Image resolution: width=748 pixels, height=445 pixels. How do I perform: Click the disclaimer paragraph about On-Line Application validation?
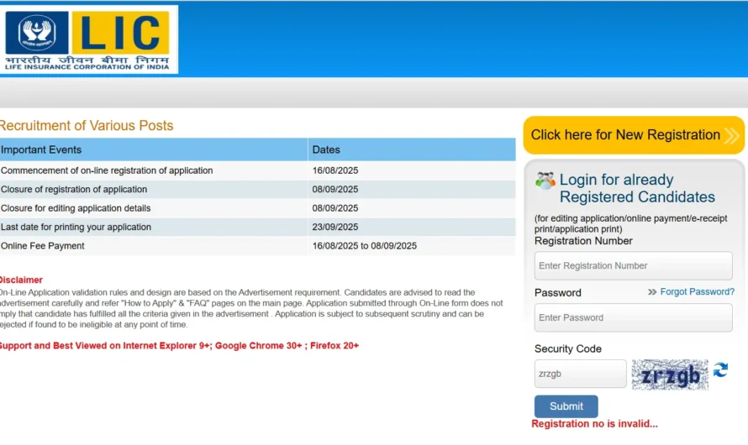(x=251, y=308)
